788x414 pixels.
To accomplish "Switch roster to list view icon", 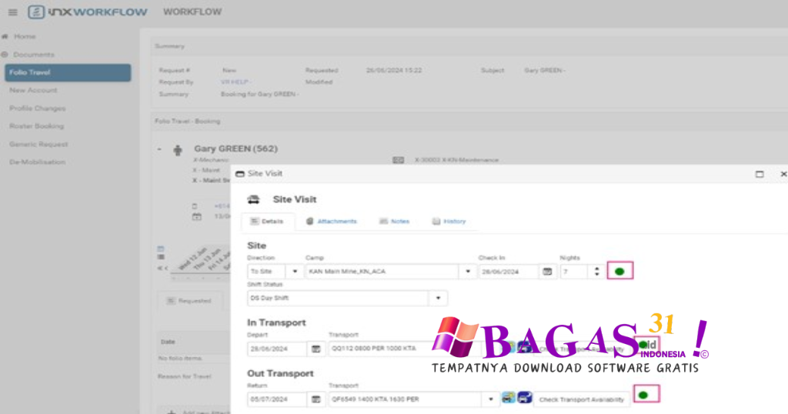I will 161,257.
